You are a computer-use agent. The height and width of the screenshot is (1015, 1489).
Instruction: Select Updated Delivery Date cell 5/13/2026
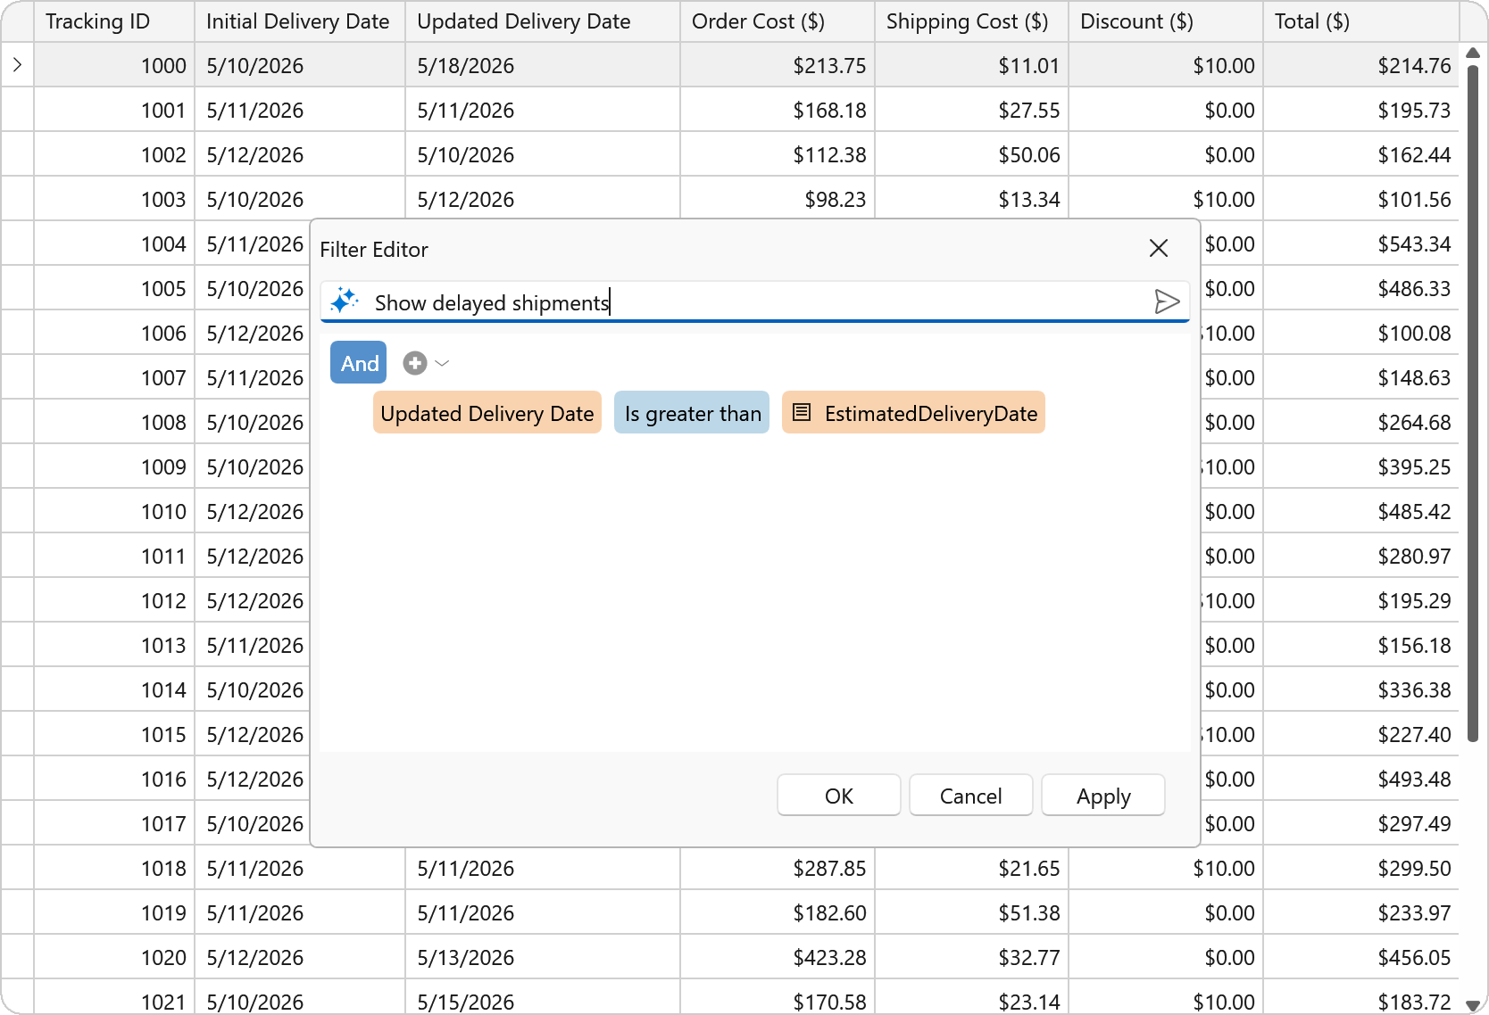click(x=543, y=957)
